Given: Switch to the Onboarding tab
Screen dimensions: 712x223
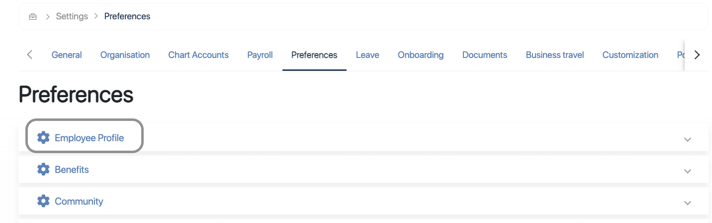Looking at the screenshot, I should pos(421,55).
